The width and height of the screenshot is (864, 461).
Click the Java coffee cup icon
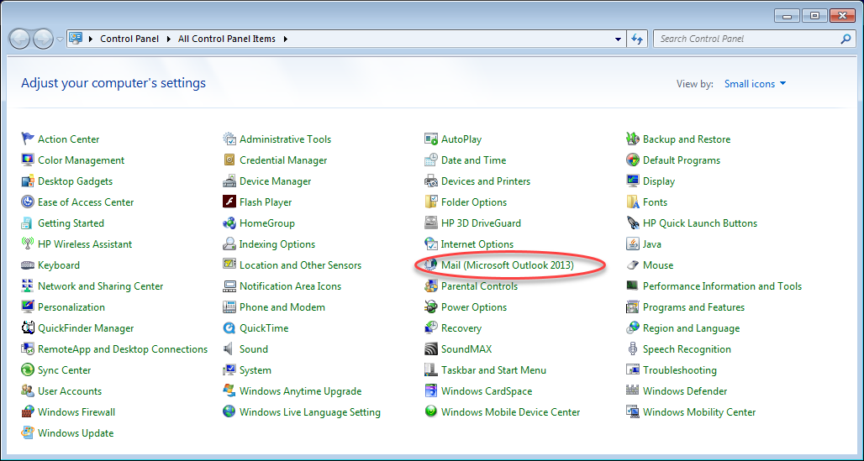click(633, 244)
